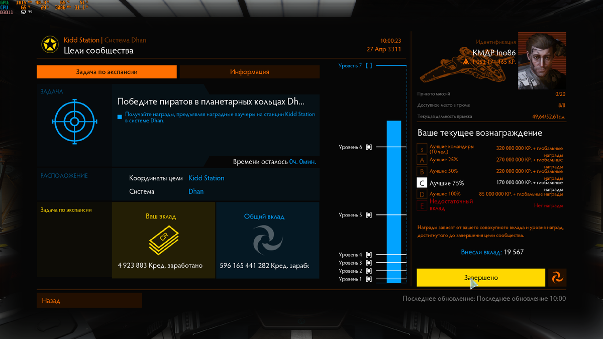
Task: Click Лучшие 50% reward row text
Action: coord(444,171)
